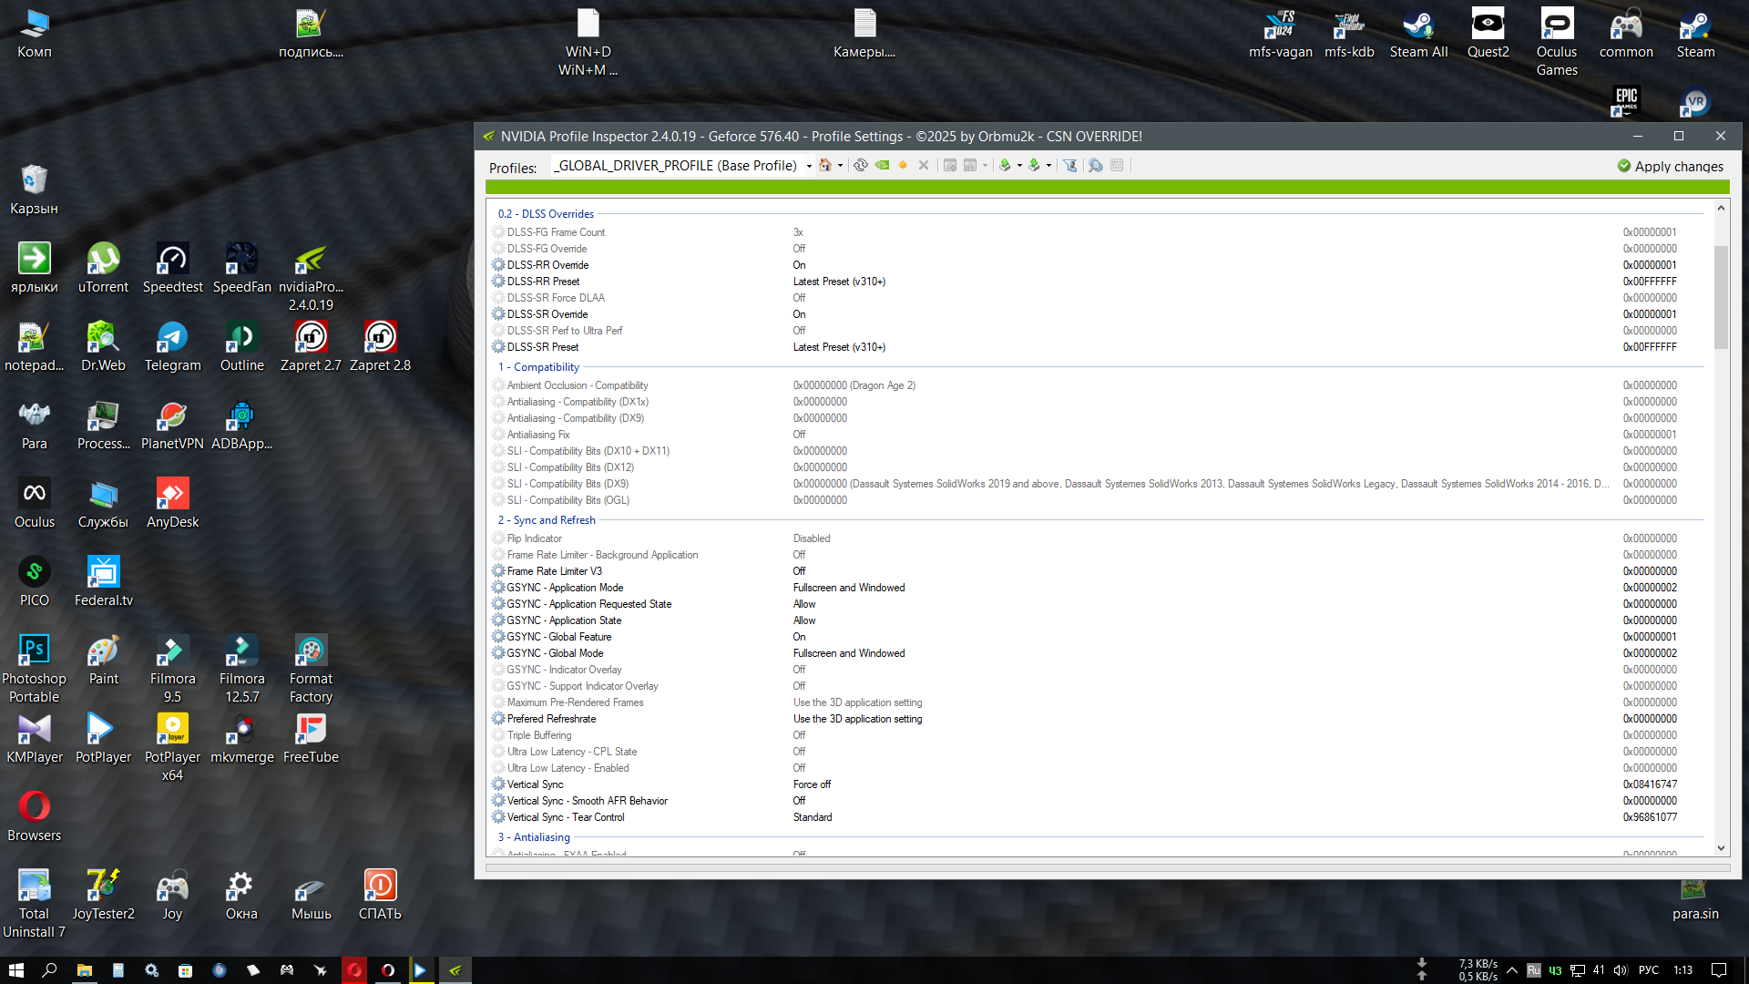Click the import profiles icon

pos(1034,165)
